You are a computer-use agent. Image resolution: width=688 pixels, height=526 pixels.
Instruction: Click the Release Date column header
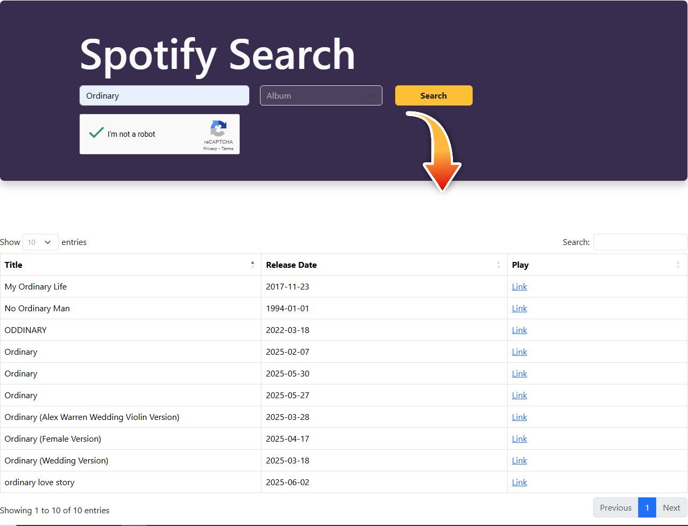(x=384, y=265)
